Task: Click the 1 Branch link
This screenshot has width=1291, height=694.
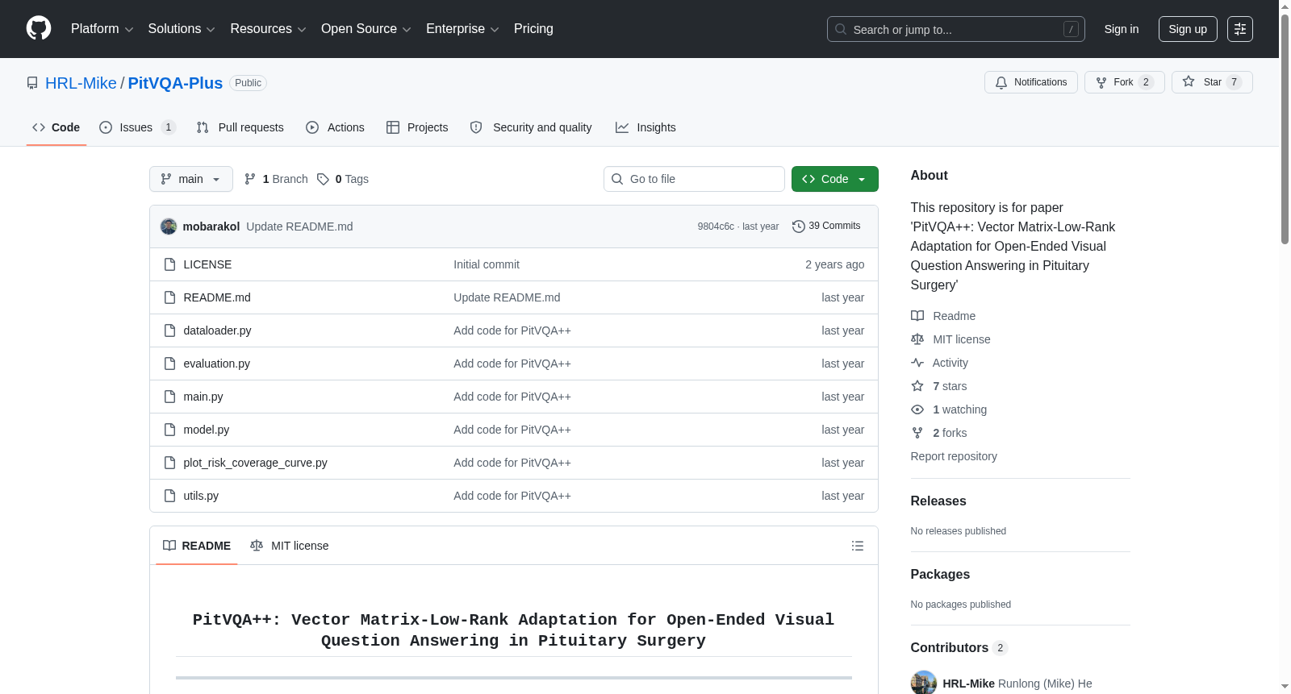Action: tap(276, 179)
